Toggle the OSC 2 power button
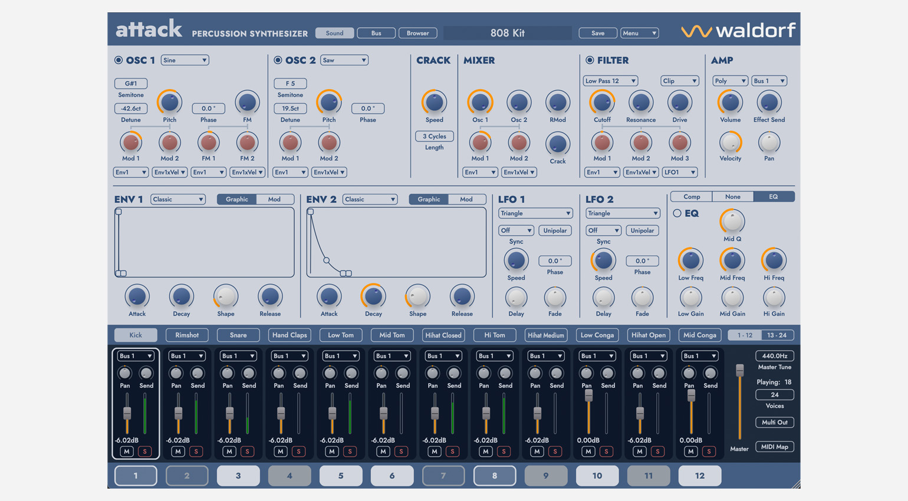 coord(278,60)
